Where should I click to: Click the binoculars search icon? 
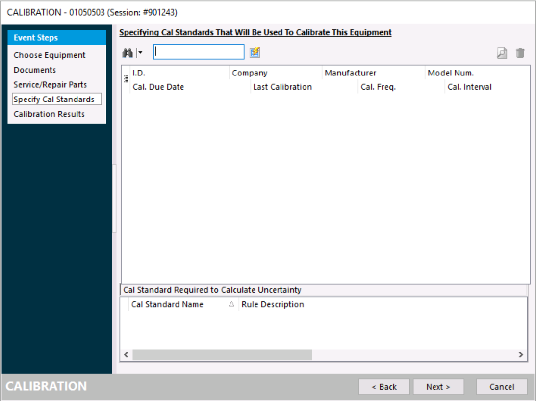click(128, 52)
